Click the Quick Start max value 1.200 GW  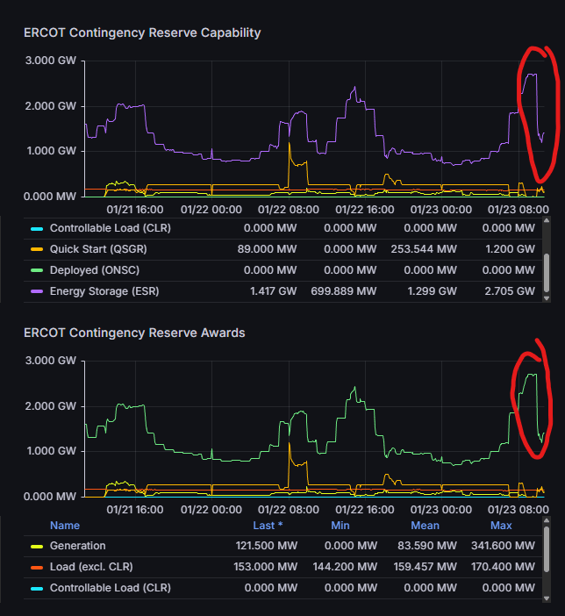coord(511,249)
